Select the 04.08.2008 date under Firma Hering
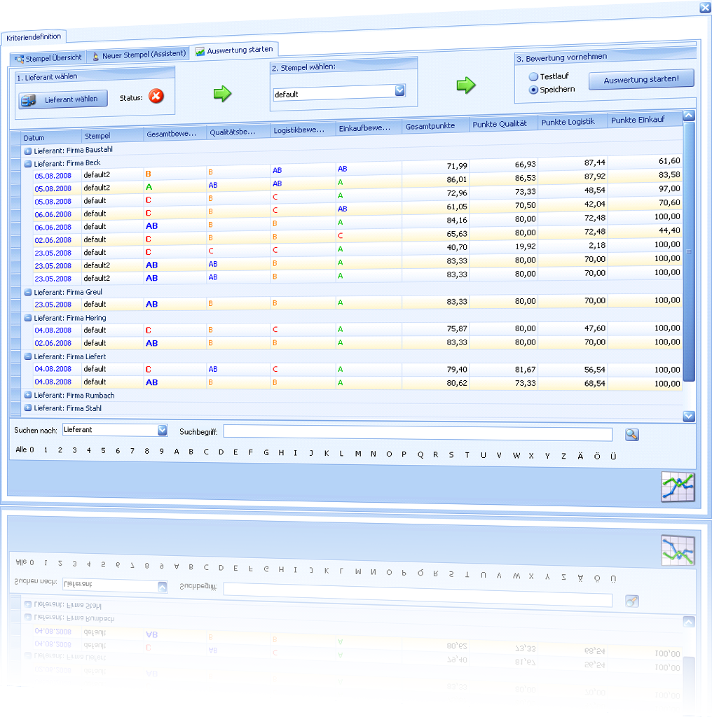The height and width of the screenshot is (717, 712). (x=53, y=330)
